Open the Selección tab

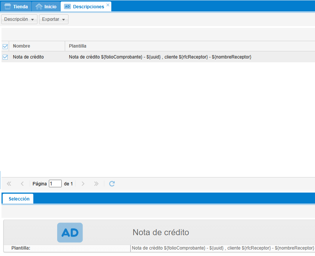pyautogui.click(x=19, y=199)
